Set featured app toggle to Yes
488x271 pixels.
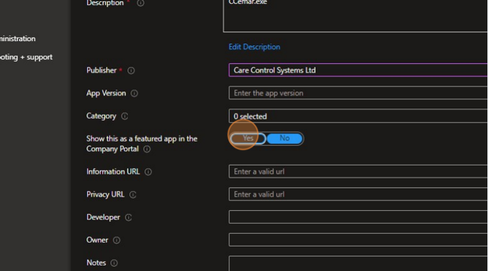[x=248, y=139]
